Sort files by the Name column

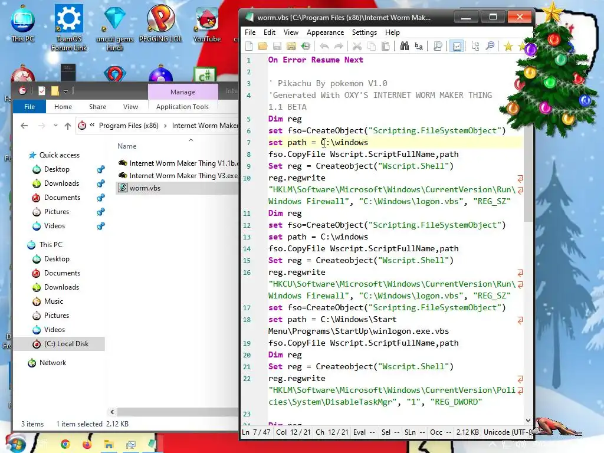127,146
